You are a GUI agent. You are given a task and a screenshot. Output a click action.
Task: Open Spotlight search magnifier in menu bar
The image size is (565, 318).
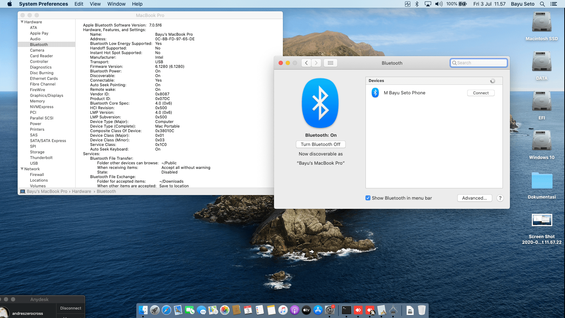tap(542, 4)
